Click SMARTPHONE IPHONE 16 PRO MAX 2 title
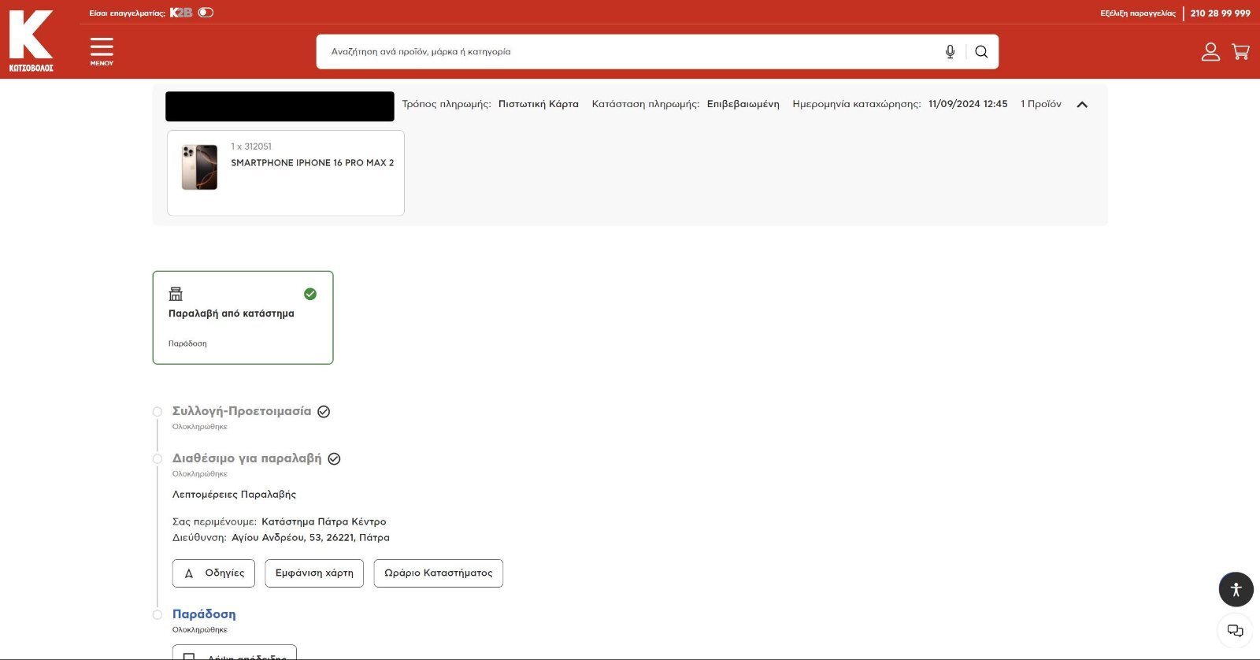 pyautogui.click(x=313, y=163)
